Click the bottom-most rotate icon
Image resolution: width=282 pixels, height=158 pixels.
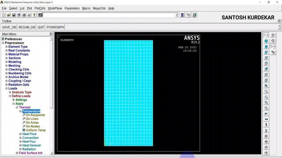266,153
